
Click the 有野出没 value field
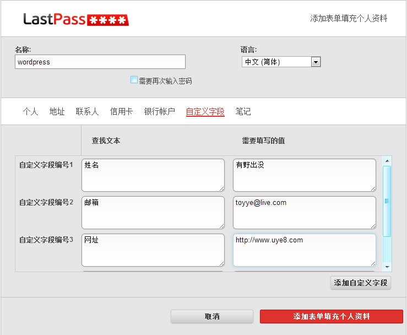(x=305, y=175)
